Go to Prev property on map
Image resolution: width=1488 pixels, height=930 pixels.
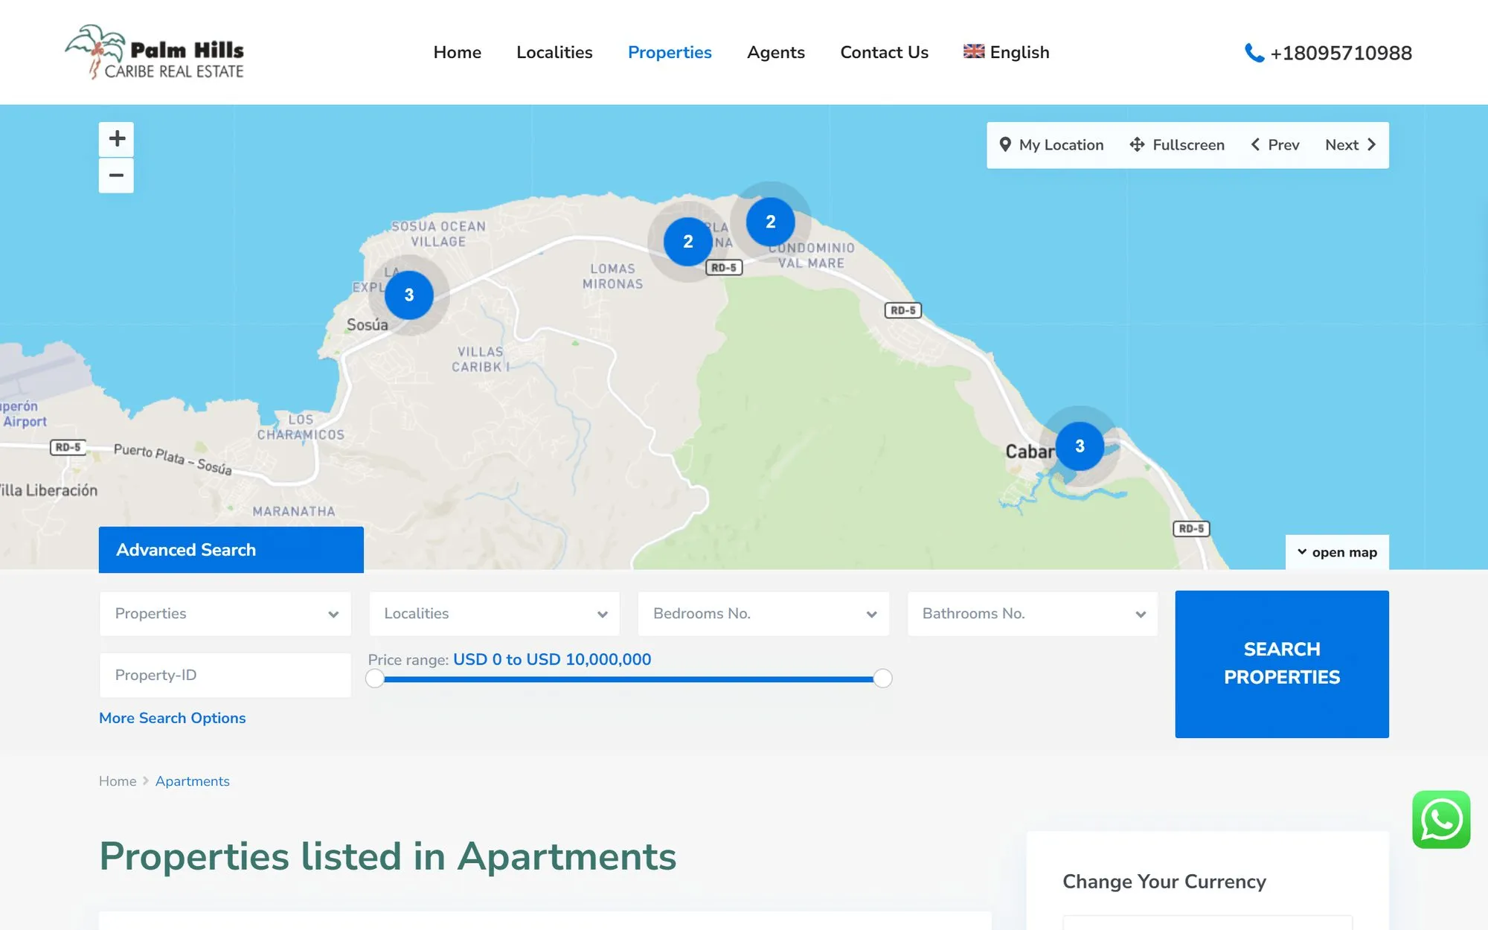pyautogui.click(x=1275, y=145)
